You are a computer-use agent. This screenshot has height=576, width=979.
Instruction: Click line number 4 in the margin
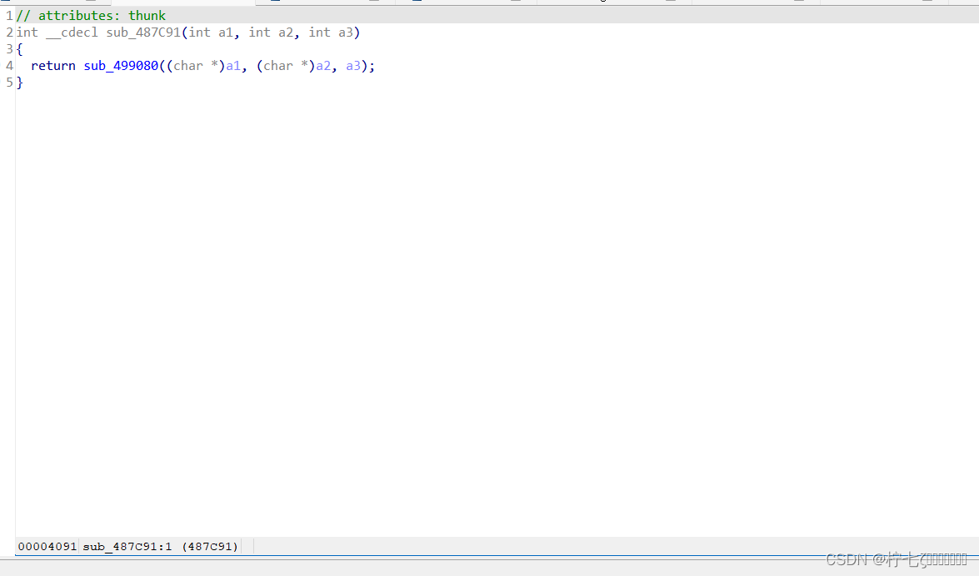tap(9, 65)
